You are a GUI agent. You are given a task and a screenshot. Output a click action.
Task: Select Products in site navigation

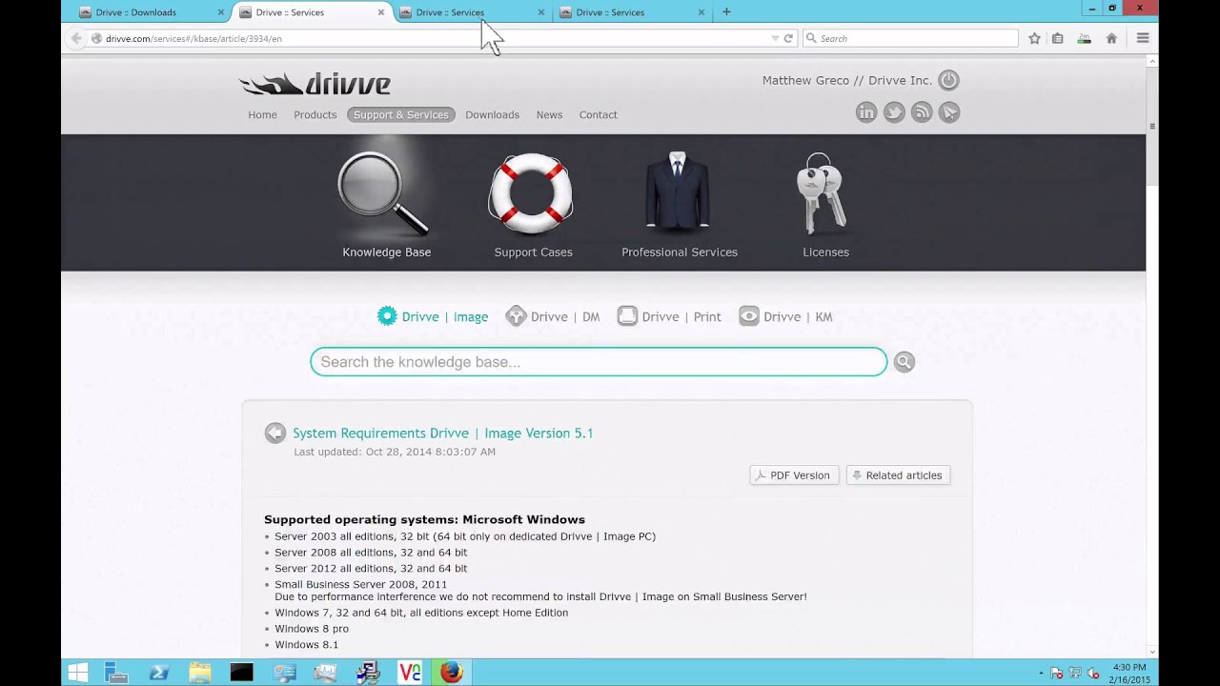point(315,115)
